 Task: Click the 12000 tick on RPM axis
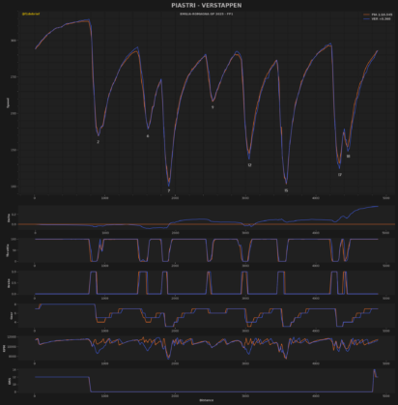pyautogui.click(x=12, y=336)
